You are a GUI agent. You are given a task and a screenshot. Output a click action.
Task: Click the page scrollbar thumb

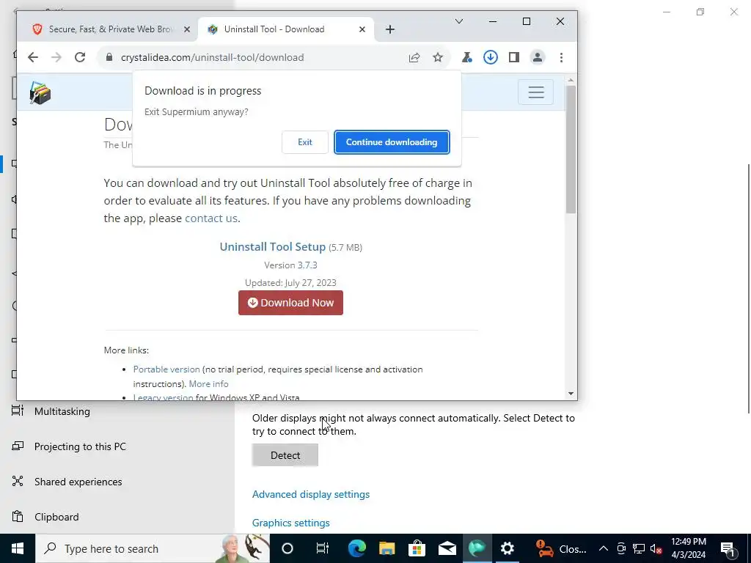point(571,150)
